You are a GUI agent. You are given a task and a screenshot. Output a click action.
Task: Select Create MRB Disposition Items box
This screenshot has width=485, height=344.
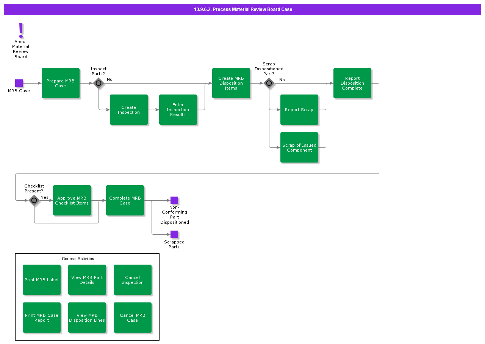click(x=231, y=83)
